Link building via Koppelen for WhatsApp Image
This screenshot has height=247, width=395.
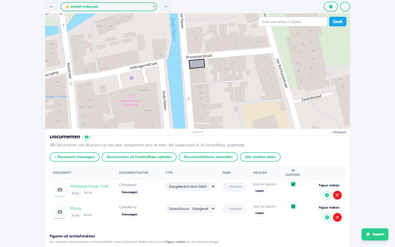pyautogui.click(x=234, y=187)
